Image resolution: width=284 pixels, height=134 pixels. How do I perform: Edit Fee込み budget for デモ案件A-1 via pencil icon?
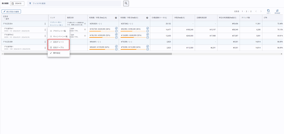click(x=116, y=28)
